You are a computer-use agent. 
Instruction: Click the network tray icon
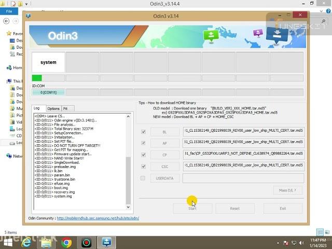click(294, 243)
